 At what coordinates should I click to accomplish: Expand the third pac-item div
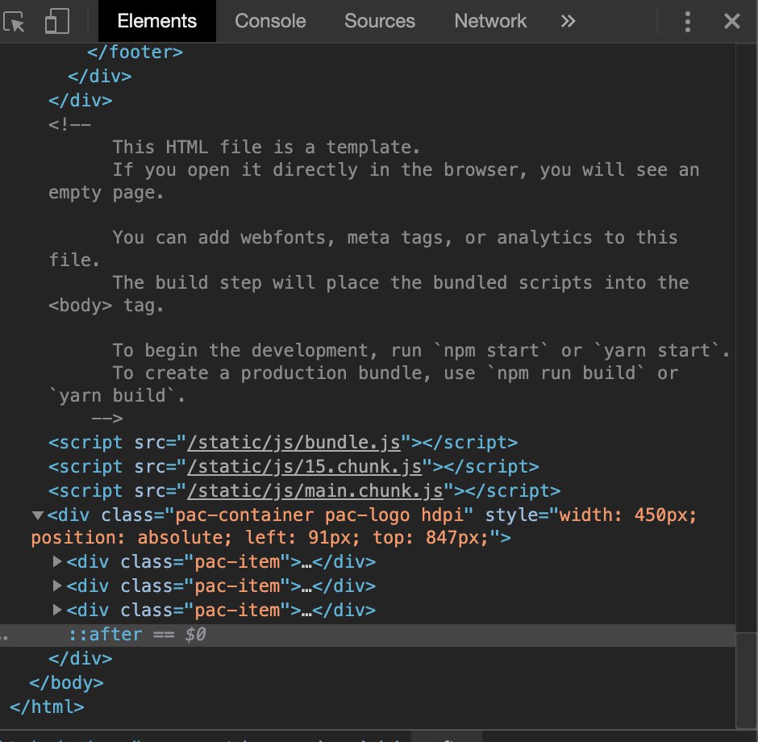(57, 610)
